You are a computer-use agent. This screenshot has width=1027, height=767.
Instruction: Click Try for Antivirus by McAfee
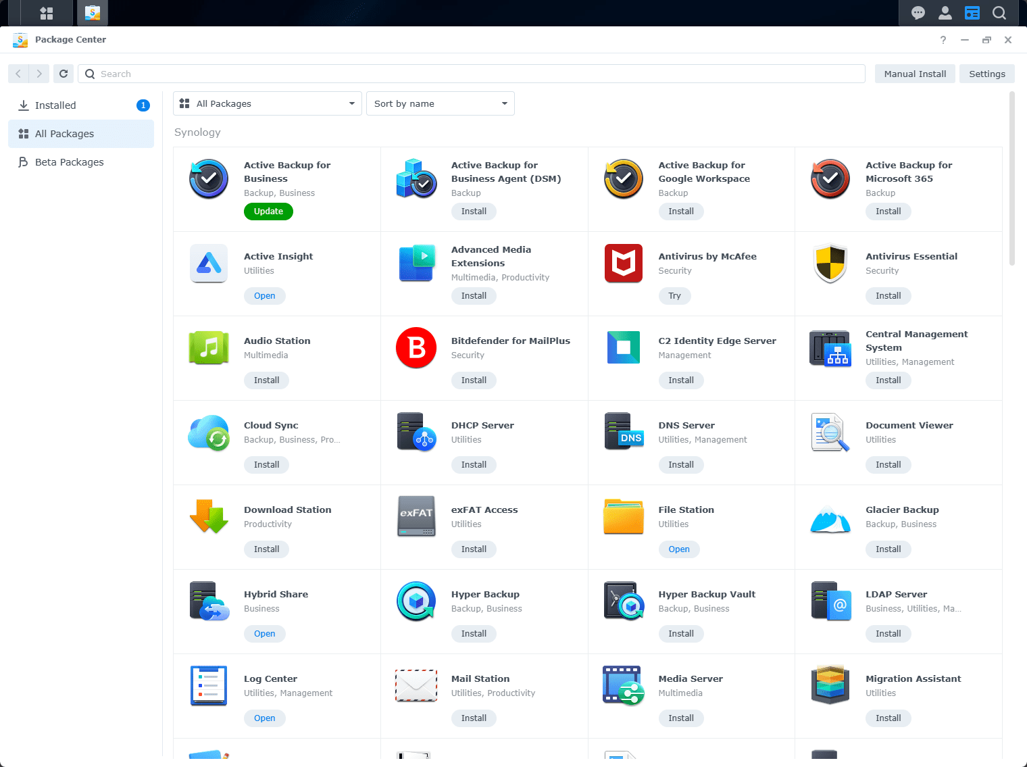click(x=674, y=296)
